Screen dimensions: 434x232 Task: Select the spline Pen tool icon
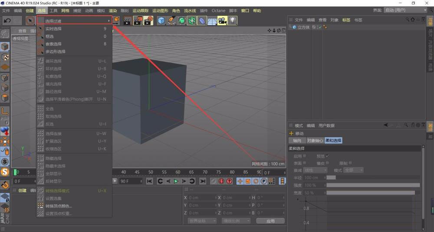[171, 21]
